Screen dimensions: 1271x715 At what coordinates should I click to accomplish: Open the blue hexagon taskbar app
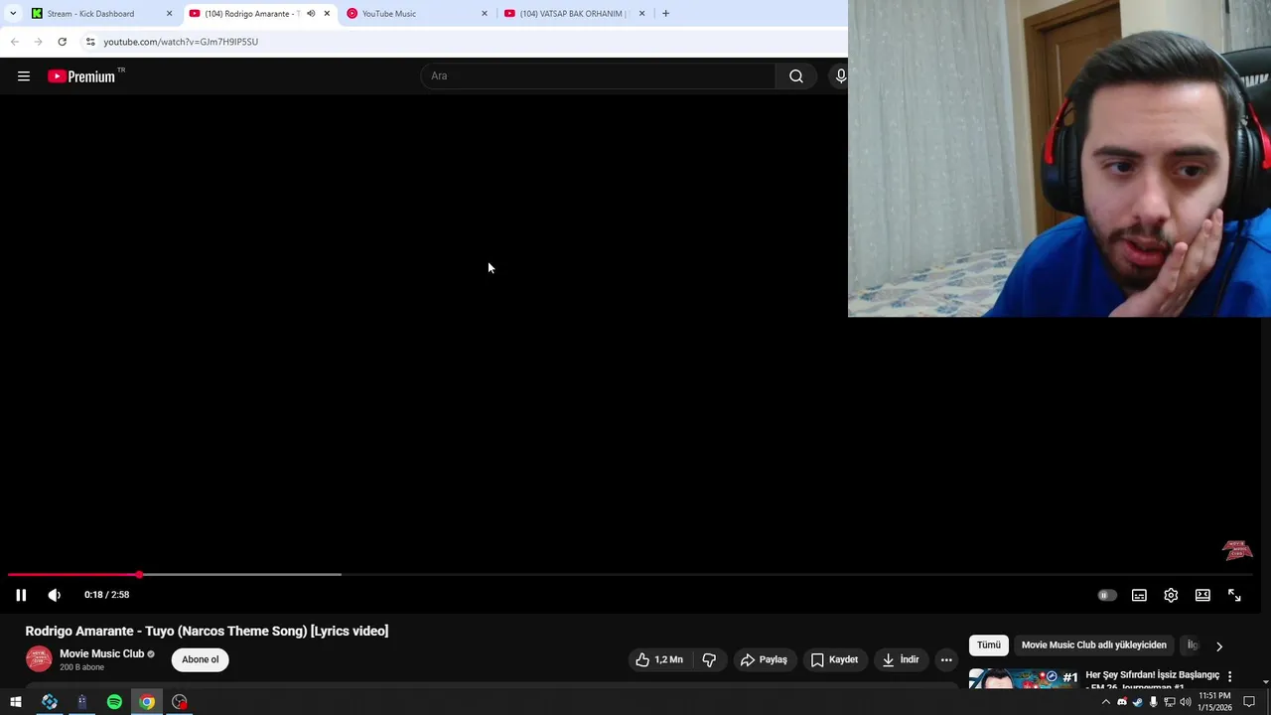[49, 702]
